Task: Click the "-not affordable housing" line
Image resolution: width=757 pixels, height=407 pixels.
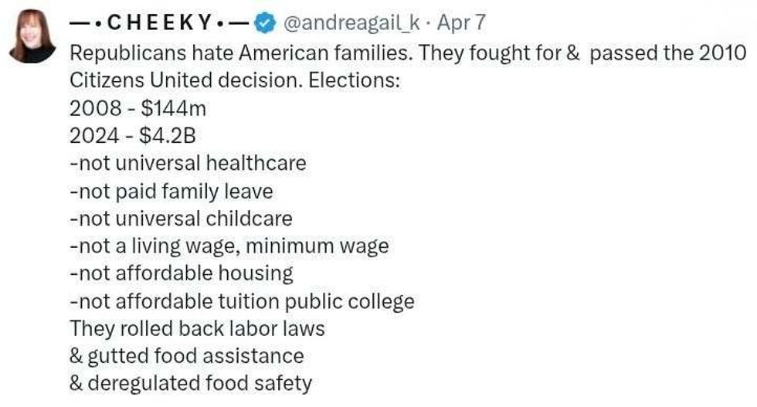Action: [182, 273]
